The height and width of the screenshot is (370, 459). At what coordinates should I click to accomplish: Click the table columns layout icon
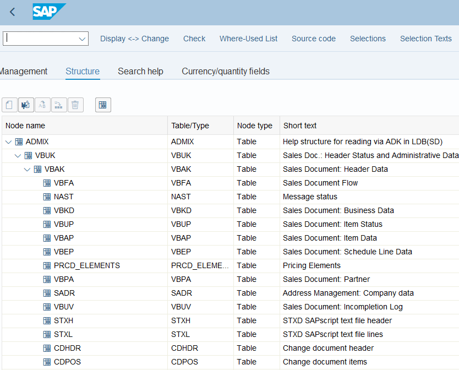tap(103, 105)
